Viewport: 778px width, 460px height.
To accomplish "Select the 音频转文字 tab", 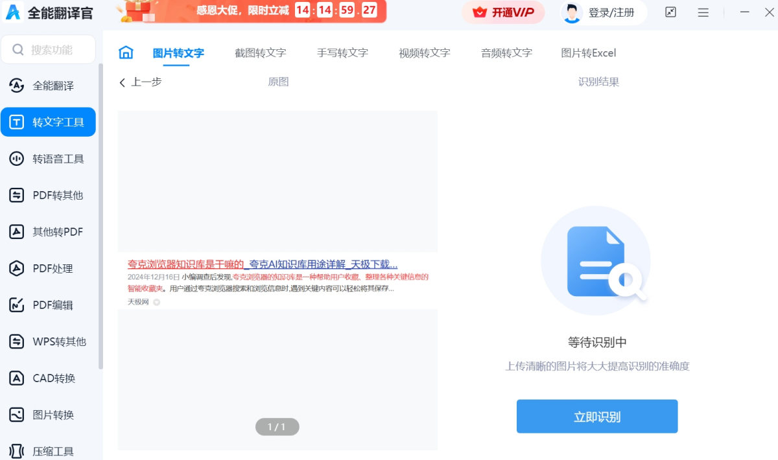I will click(x=506, y=53).
